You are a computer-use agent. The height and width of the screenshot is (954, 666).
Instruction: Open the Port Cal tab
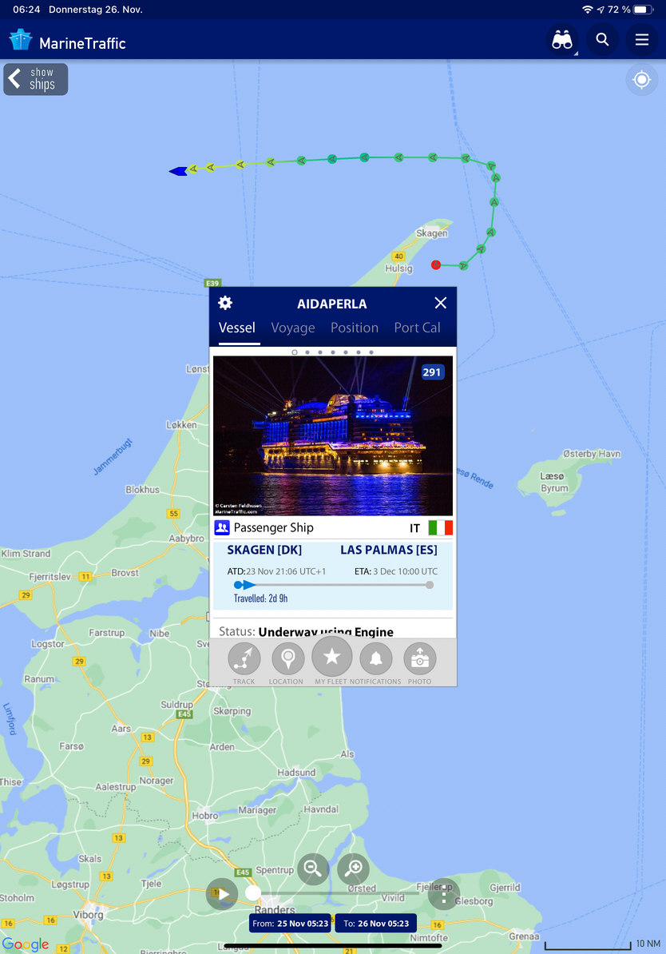(417, 328)
